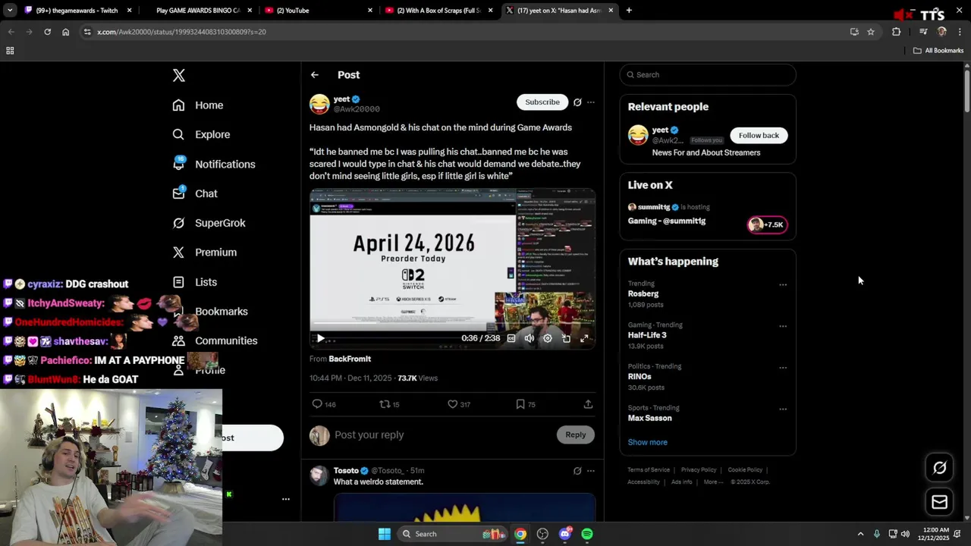971x546 pixels.
Task: Open Home in X sidebar
Action: (198, 105)
